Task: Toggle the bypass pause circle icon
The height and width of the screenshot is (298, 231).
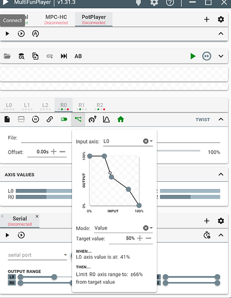Action: (35, 119)
